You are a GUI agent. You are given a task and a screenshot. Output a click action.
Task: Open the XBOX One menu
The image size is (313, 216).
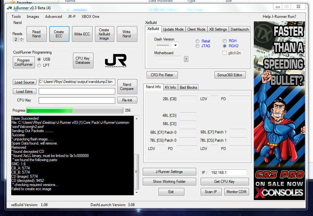[90, 17]
